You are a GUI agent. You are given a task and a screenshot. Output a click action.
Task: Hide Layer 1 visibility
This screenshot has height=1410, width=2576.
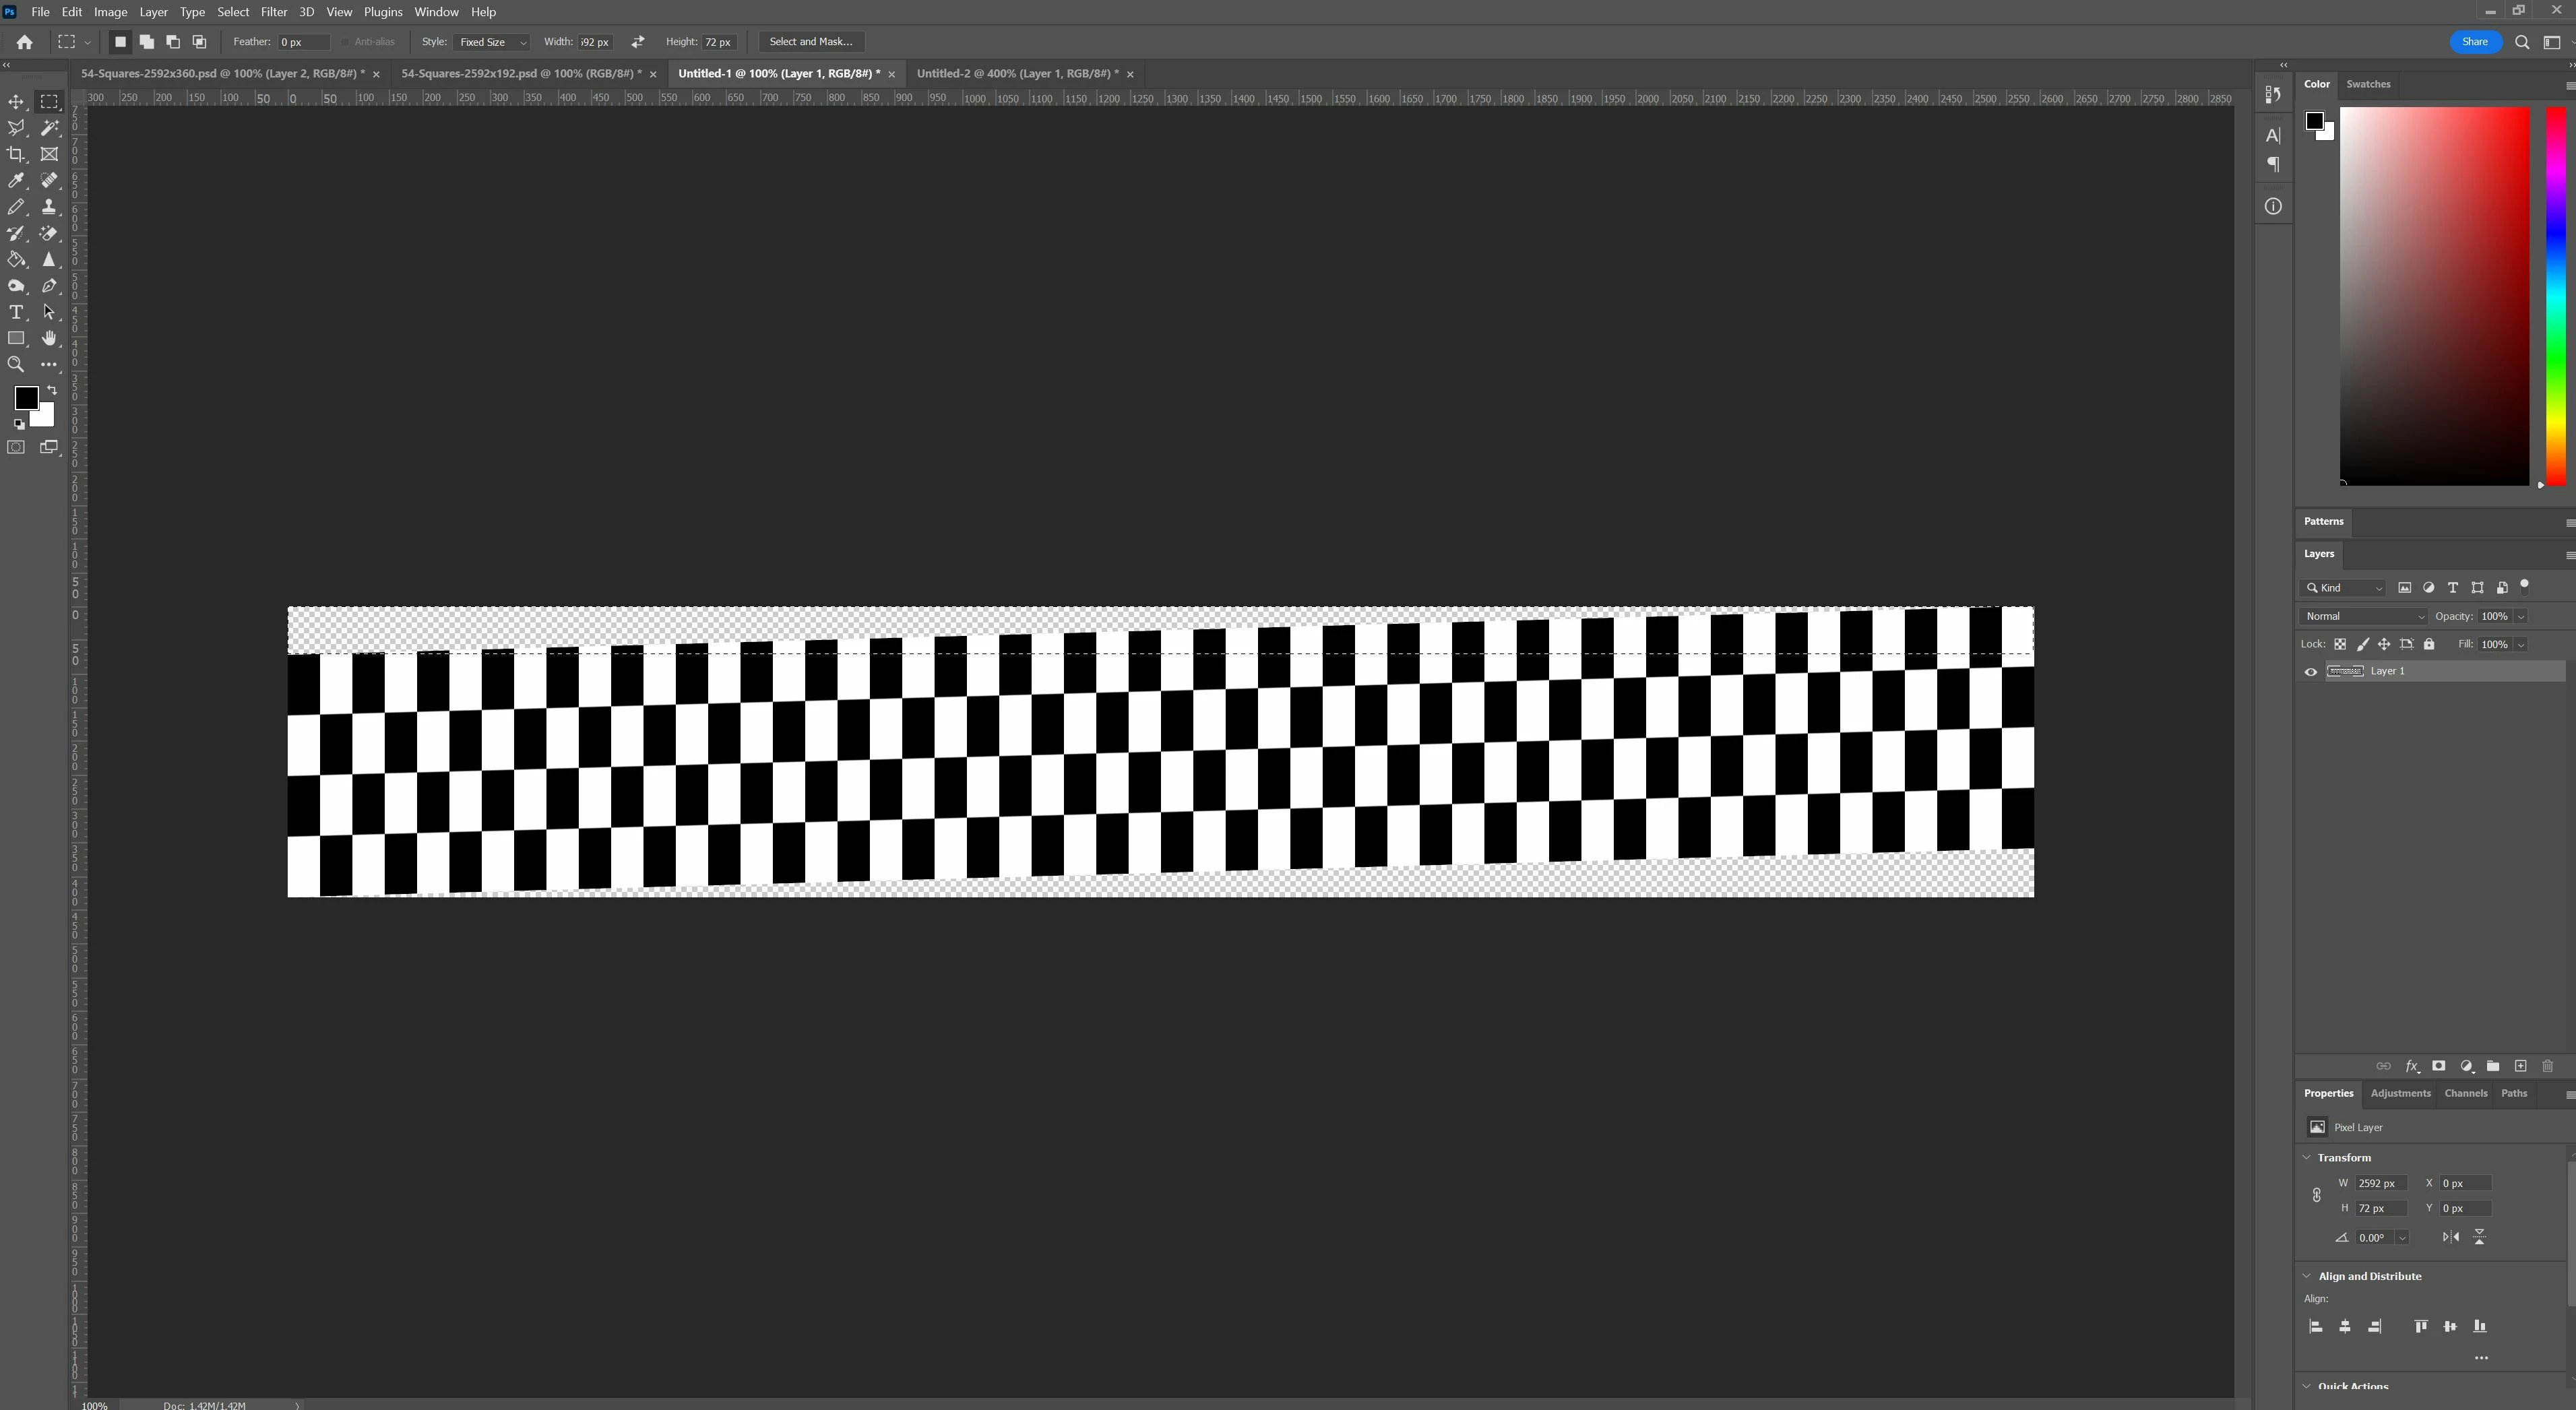pos(2310,672)
